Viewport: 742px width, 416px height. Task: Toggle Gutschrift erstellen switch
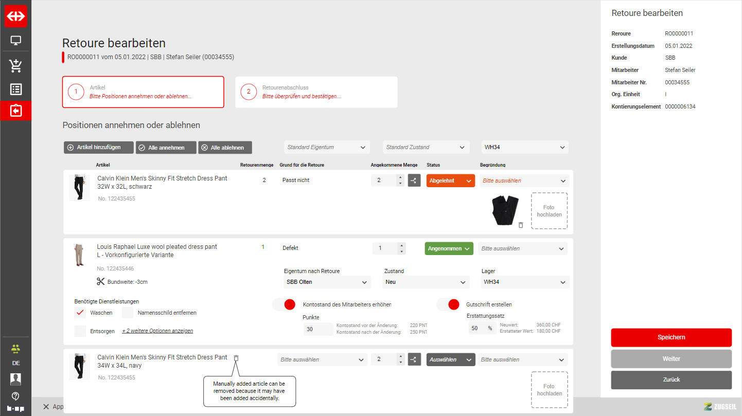tap(448, 304)
